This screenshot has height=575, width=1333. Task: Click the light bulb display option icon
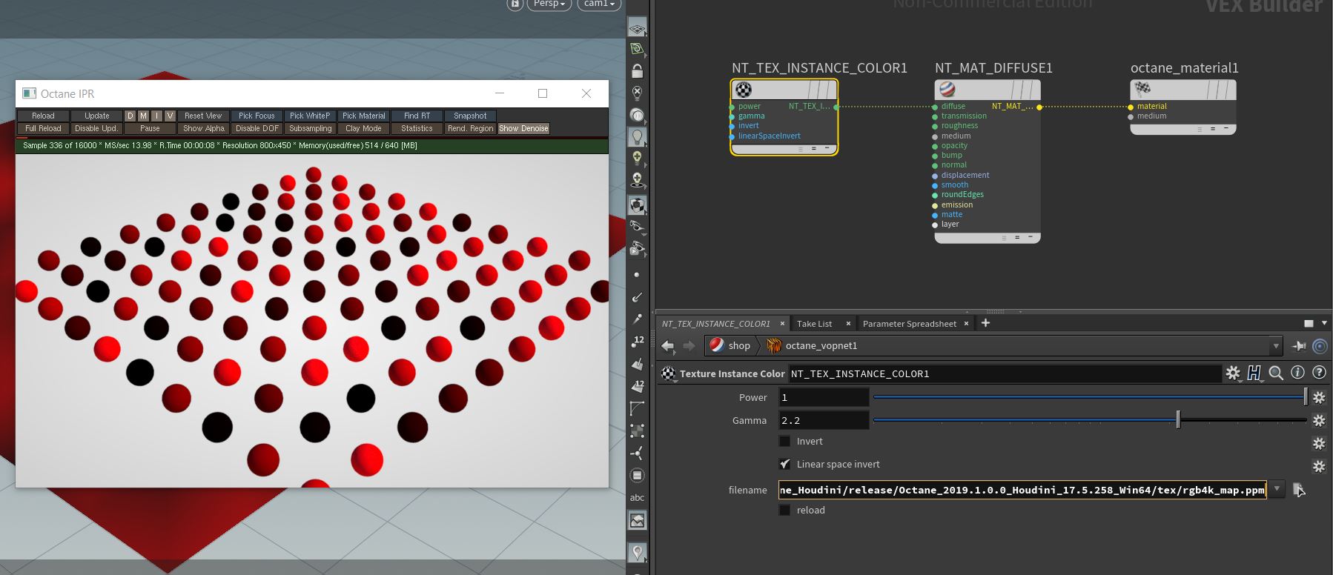(637, 137)
